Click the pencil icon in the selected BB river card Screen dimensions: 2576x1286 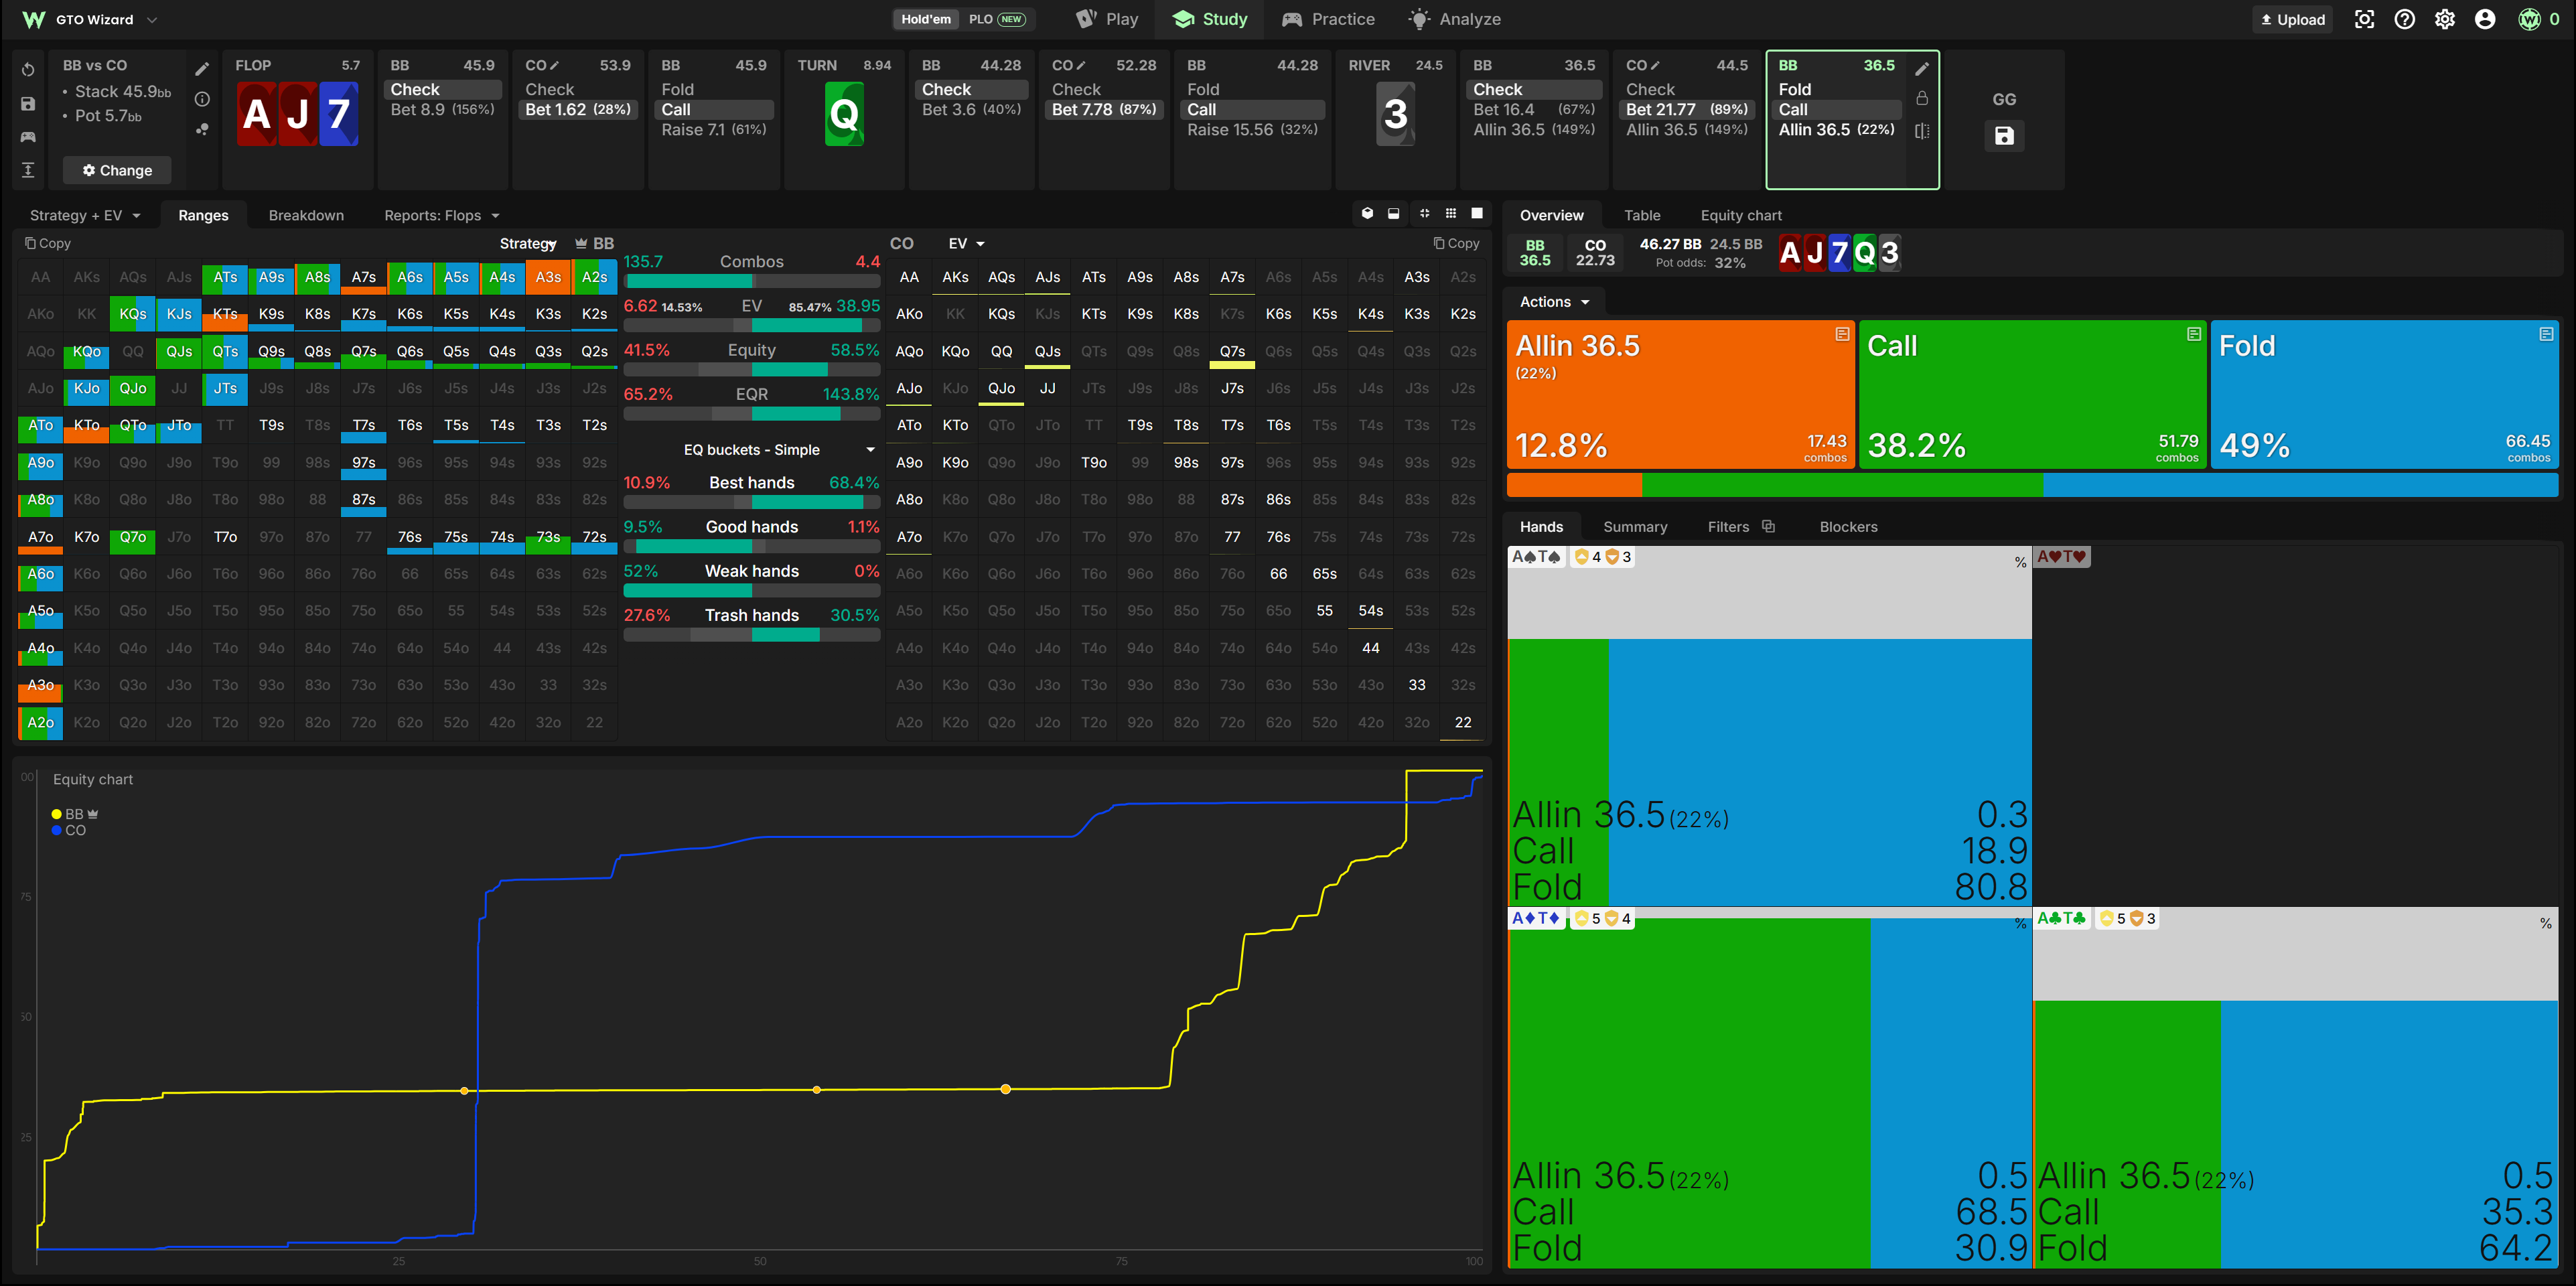(x=1921, y=68)
